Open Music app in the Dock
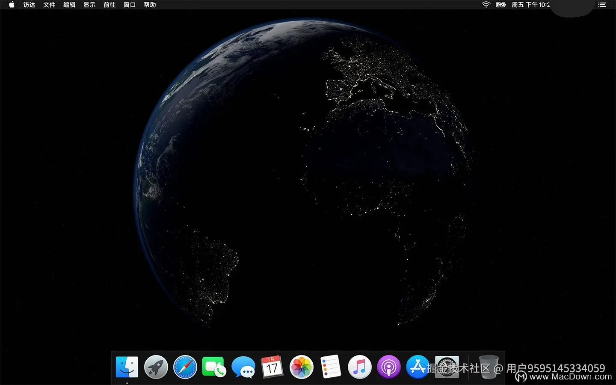 coord(359,367)
